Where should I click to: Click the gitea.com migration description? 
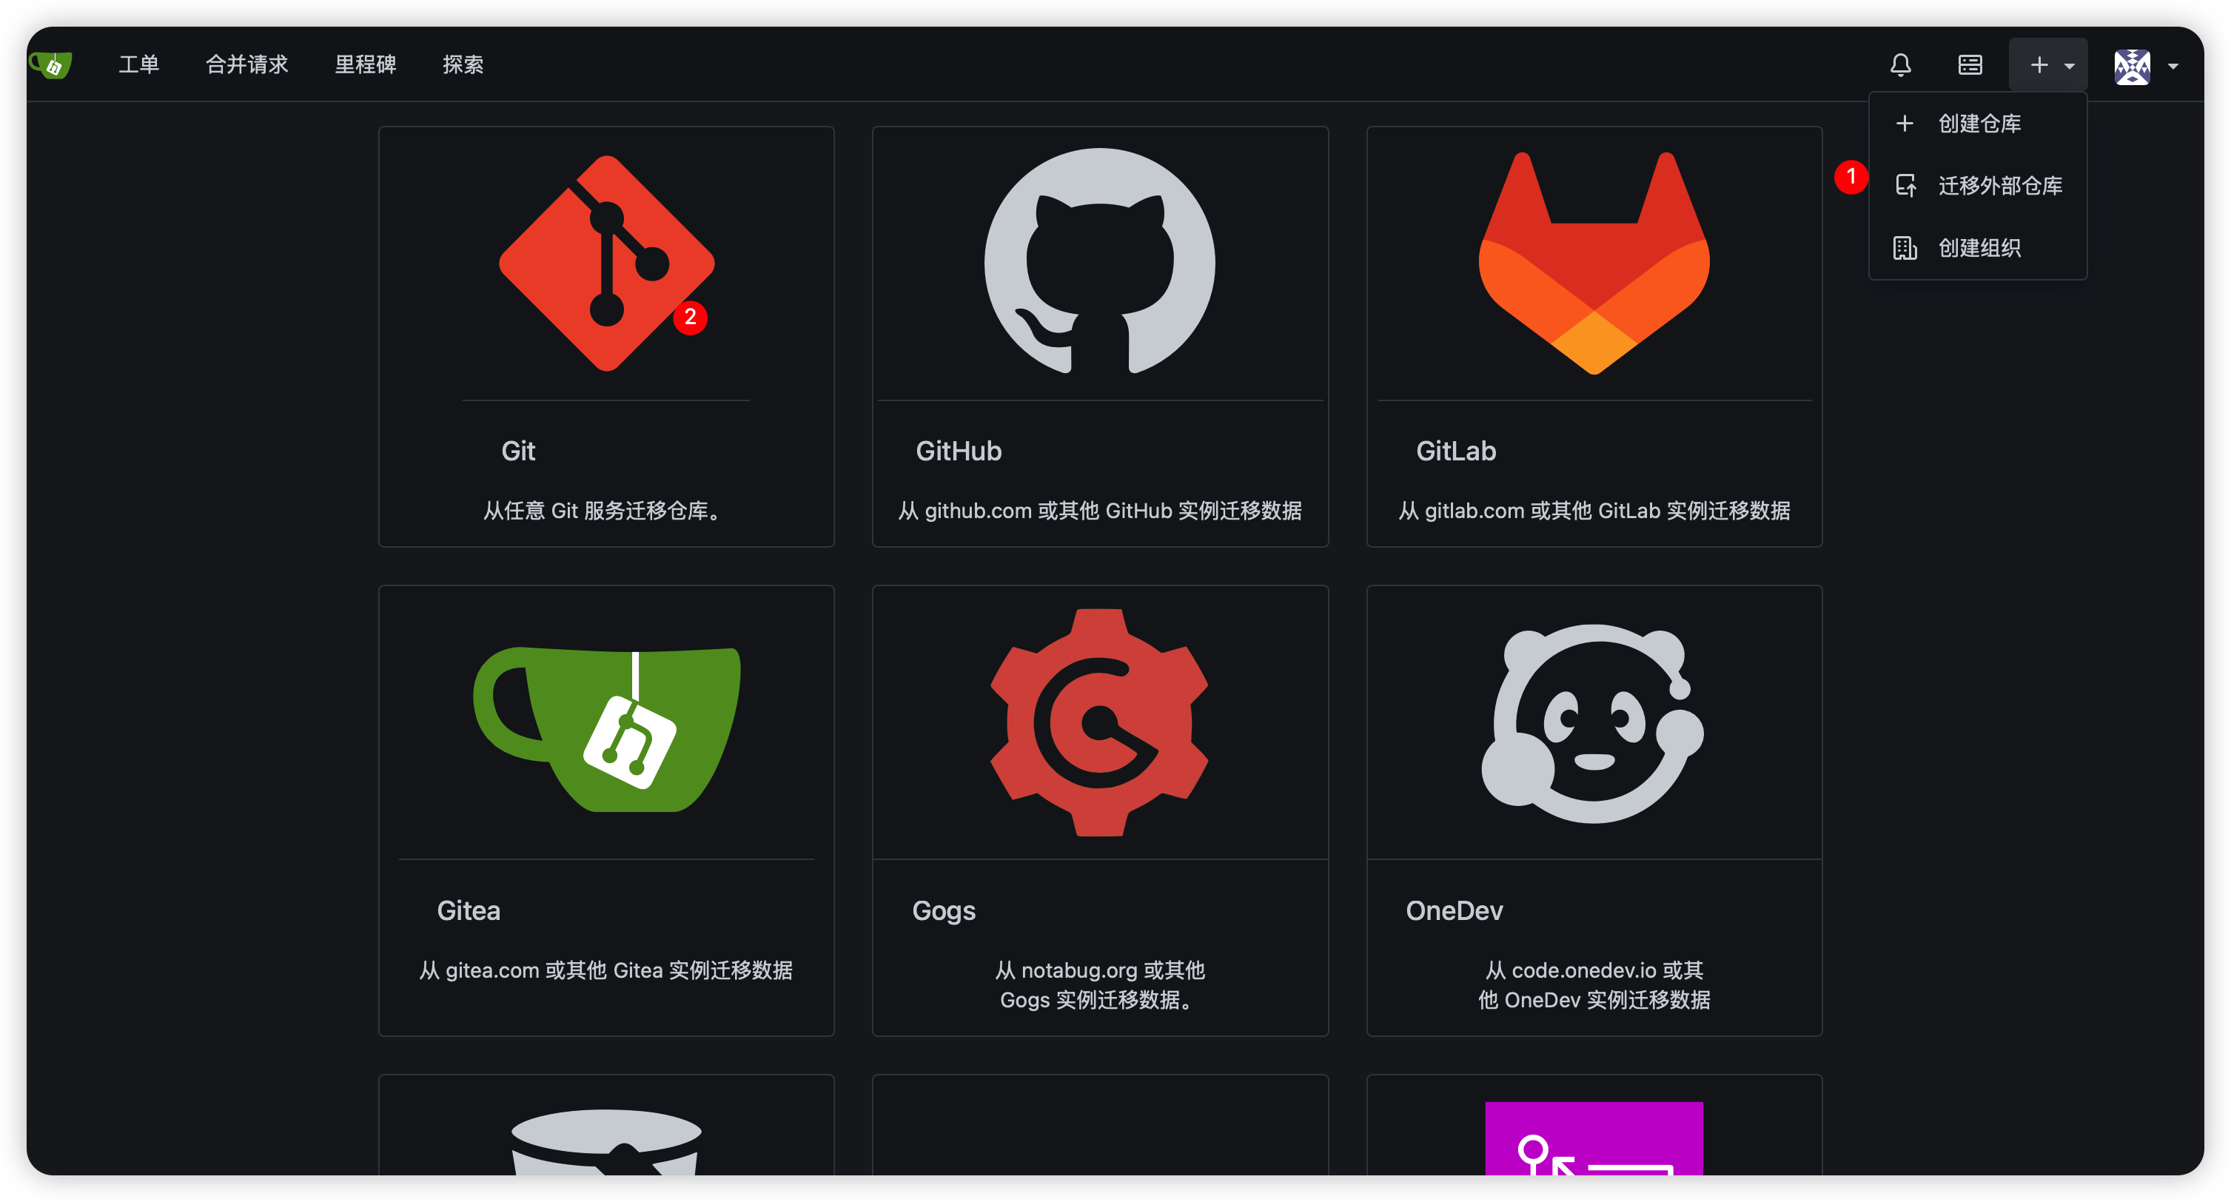click(x=606, y=970)
